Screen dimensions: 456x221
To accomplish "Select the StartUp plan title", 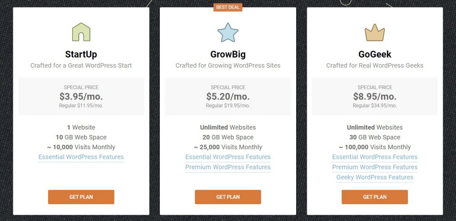I will (81, 55).
